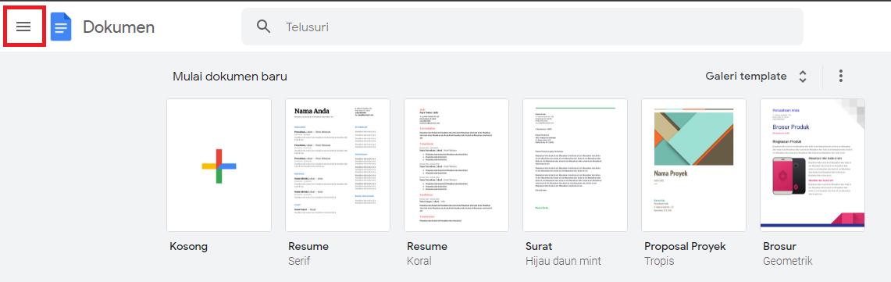
Task: Select the Surat Hijau daun mint template
Action: [x=575, y=166]
